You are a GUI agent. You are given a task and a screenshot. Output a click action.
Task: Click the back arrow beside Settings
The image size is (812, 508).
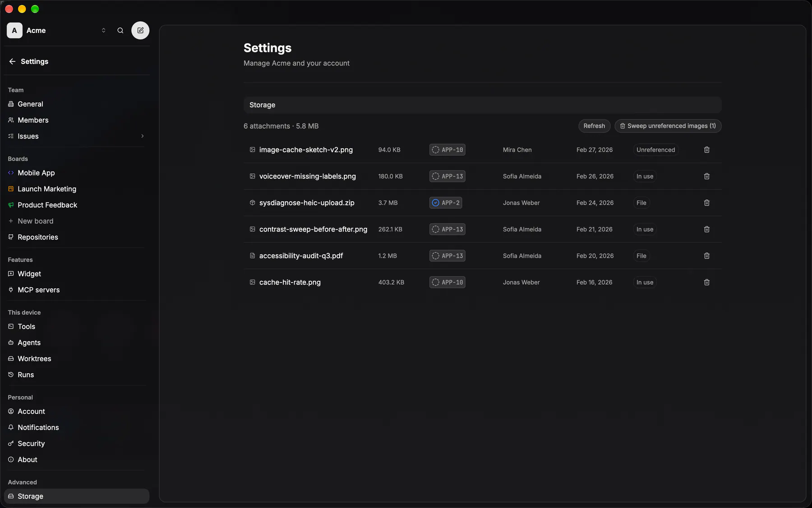[12, 61]
